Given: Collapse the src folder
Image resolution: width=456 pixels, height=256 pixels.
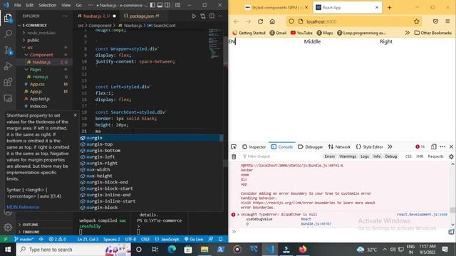Looking at the screenshot, I should [x=44, y=48].
